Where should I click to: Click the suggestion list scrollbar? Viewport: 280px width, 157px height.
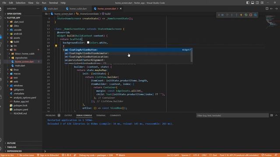[x=192, y=55]
